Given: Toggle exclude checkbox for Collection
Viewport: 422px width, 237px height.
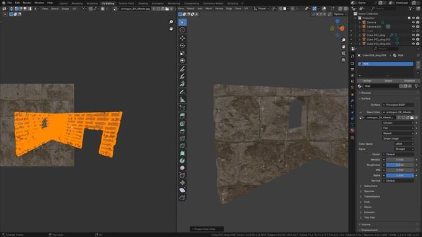Looking at the screenshot, I should coord(409,18).
